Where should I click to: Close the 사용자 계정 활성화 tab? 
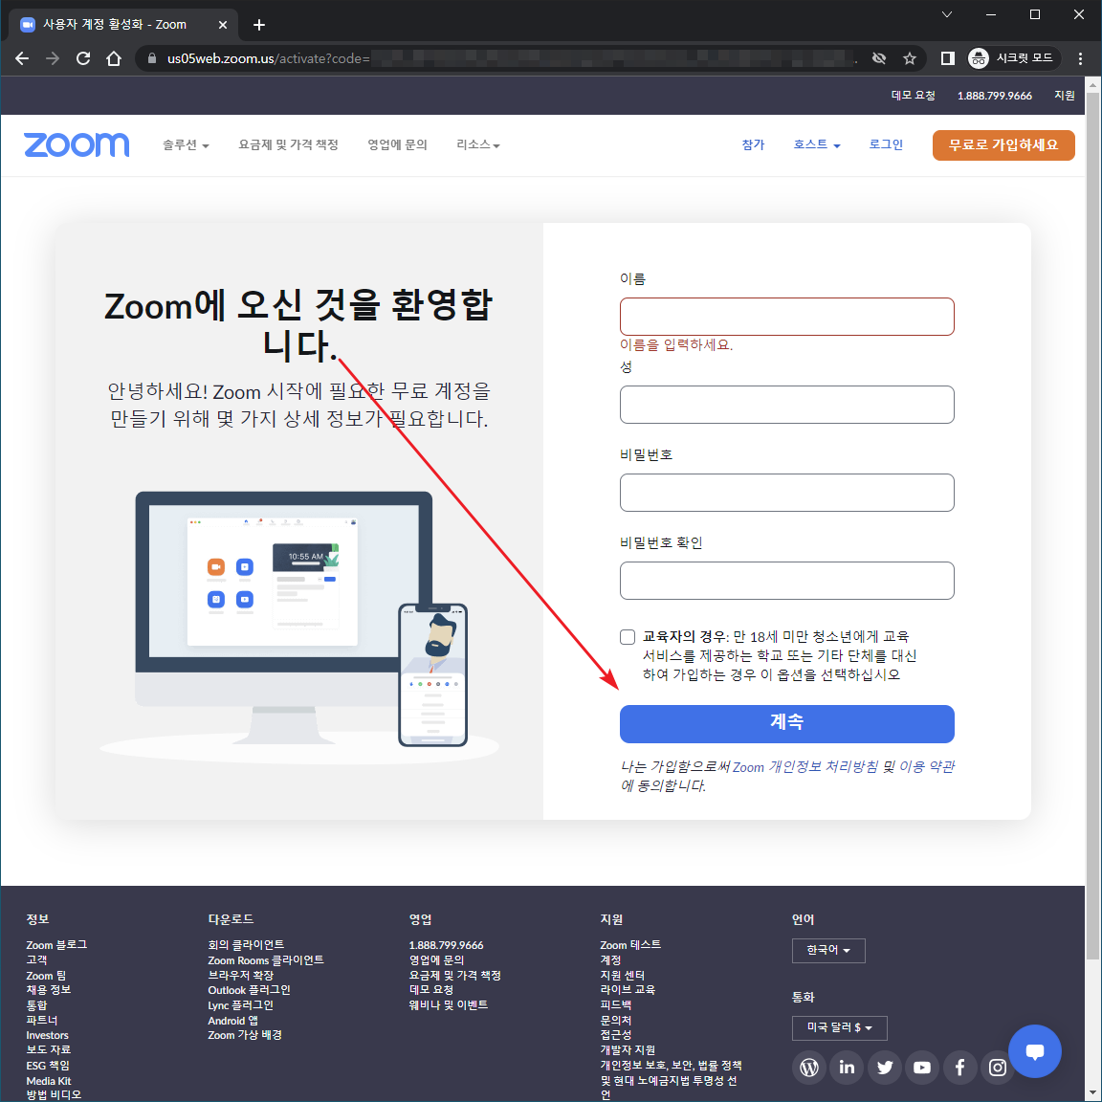point(223,25)
